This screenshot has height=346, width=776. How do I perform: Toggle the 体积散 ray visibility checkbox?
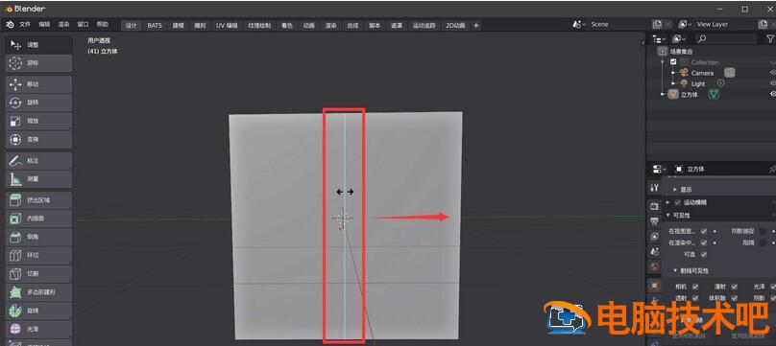point(735,298)
